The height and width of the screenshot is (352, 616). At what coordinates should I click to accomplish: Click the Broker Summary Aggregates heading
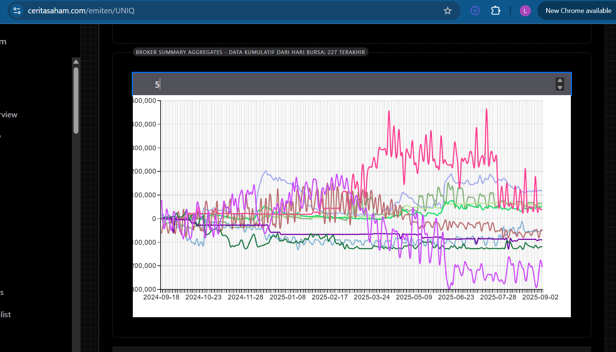(250, 52)
